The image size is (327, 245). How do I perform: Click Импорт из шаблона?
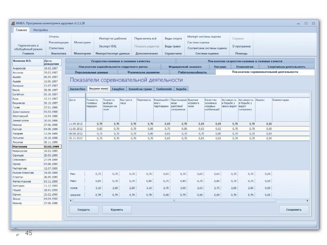tap(112, 38)
